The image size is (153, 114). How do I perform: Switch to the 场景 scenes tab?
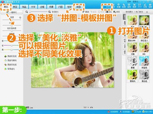51,7
